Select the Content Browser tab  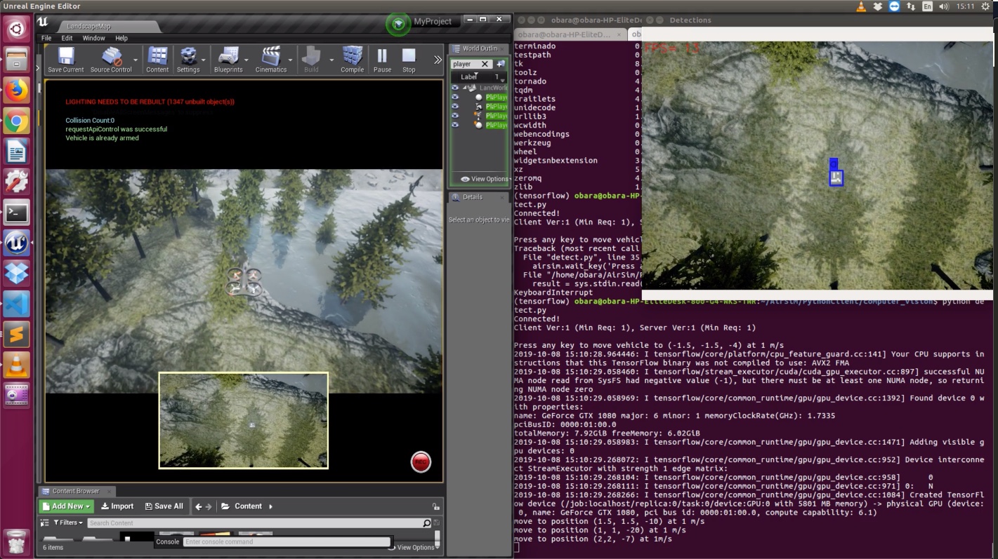click(x=77, y=491)
